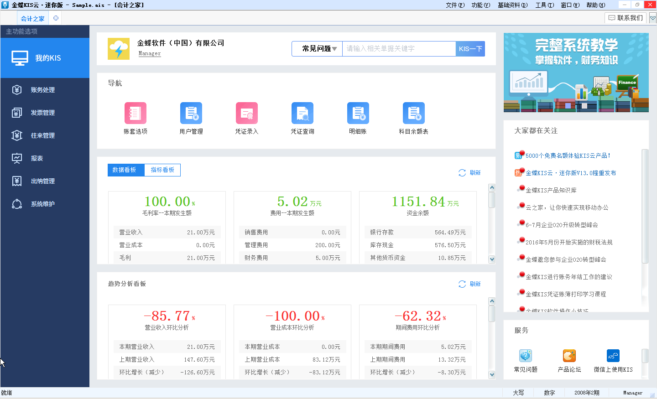
Task: Open the 产品论坛 service icon
Action: click(x=569, y=355)
